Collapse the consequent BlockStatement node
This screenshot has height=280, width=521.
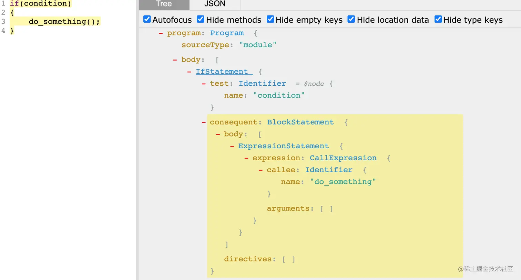[x=203, y=122]
